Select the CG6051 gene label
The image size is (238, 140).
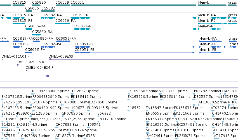click(x=77, y=3)
